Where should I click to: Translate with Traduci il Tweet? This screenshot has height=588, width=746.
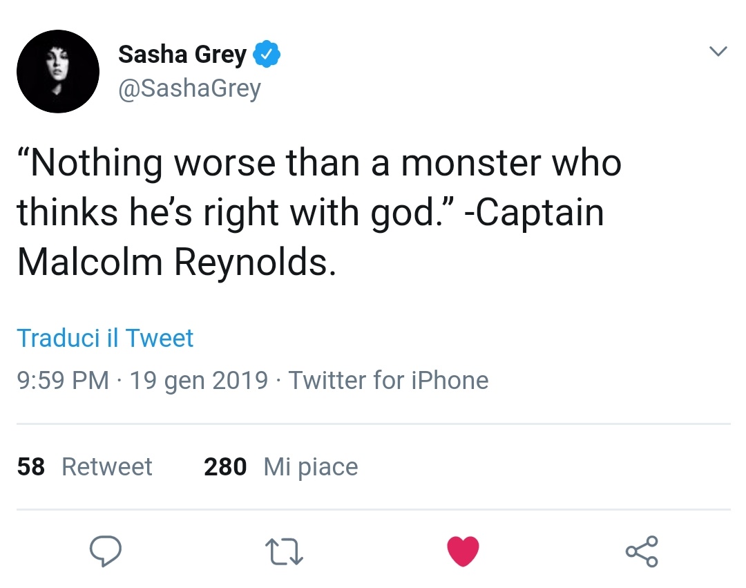105,338
